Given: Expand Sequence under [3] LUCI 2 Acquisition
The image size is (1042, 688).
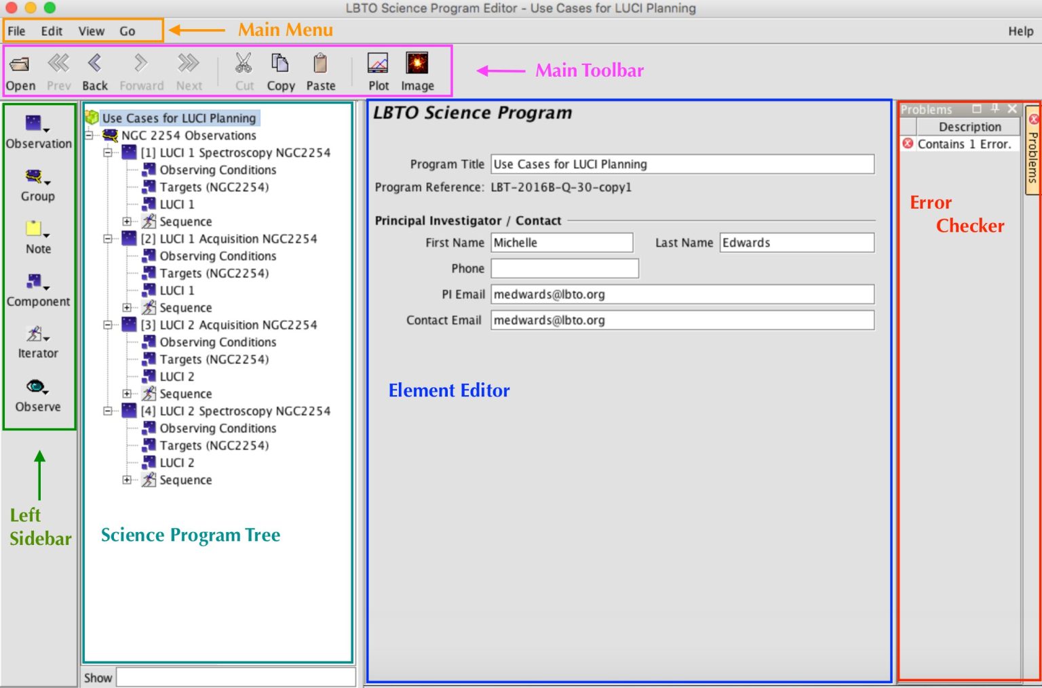Looking at the screenshot, I should [x=127, y=394].
